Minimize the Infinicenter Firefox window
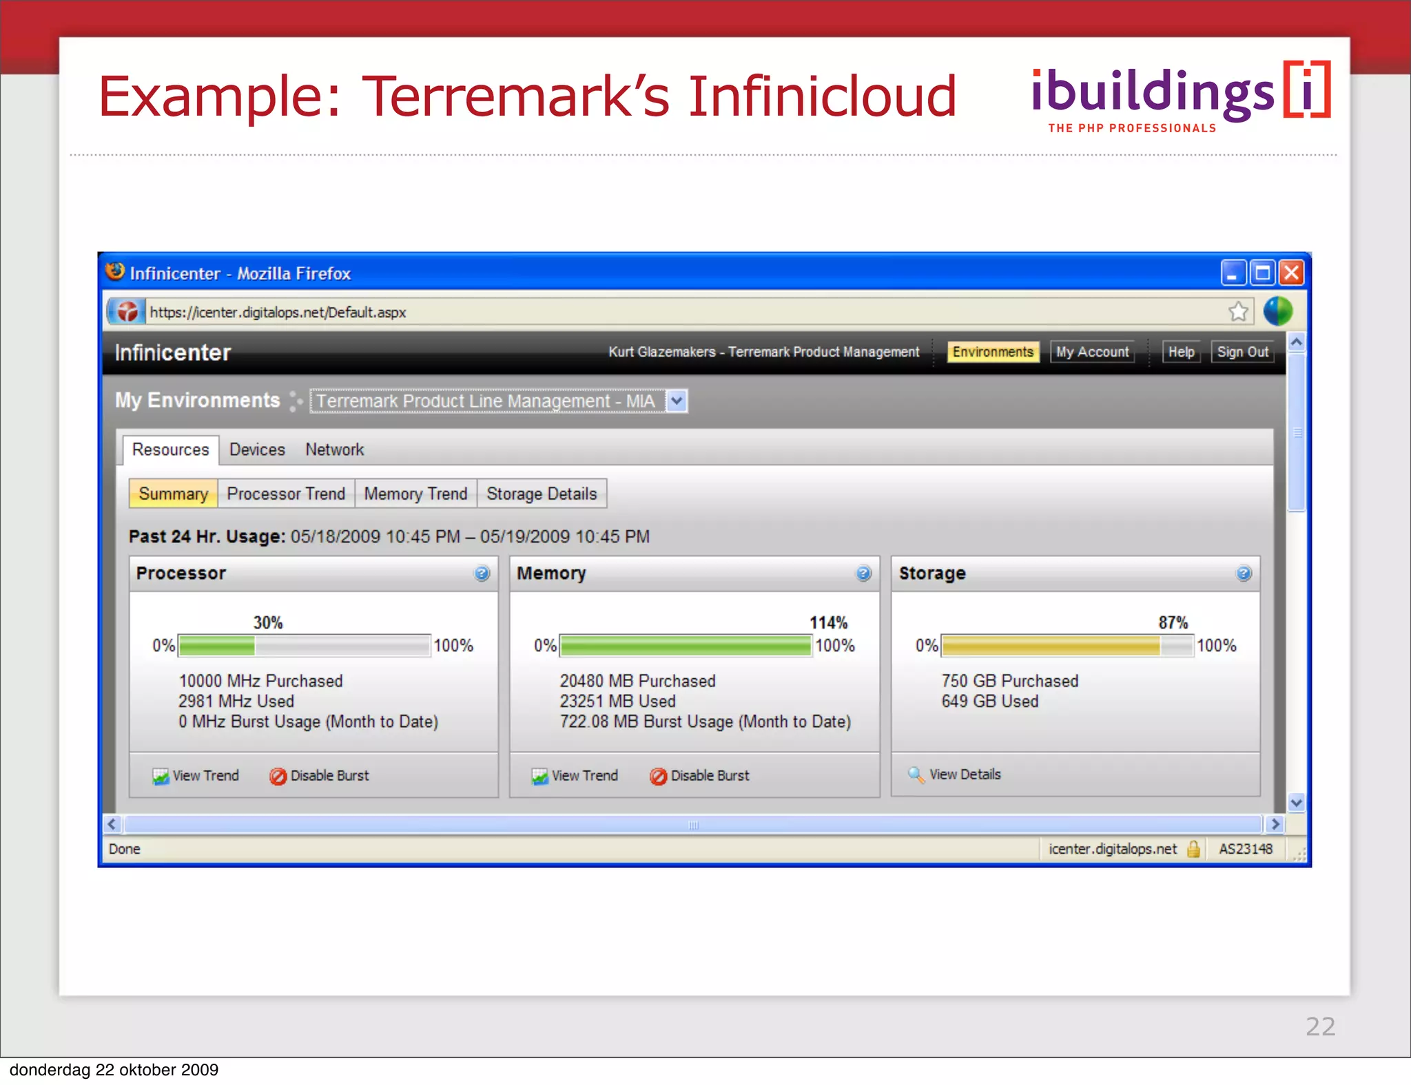 [x=1233, y=273]
